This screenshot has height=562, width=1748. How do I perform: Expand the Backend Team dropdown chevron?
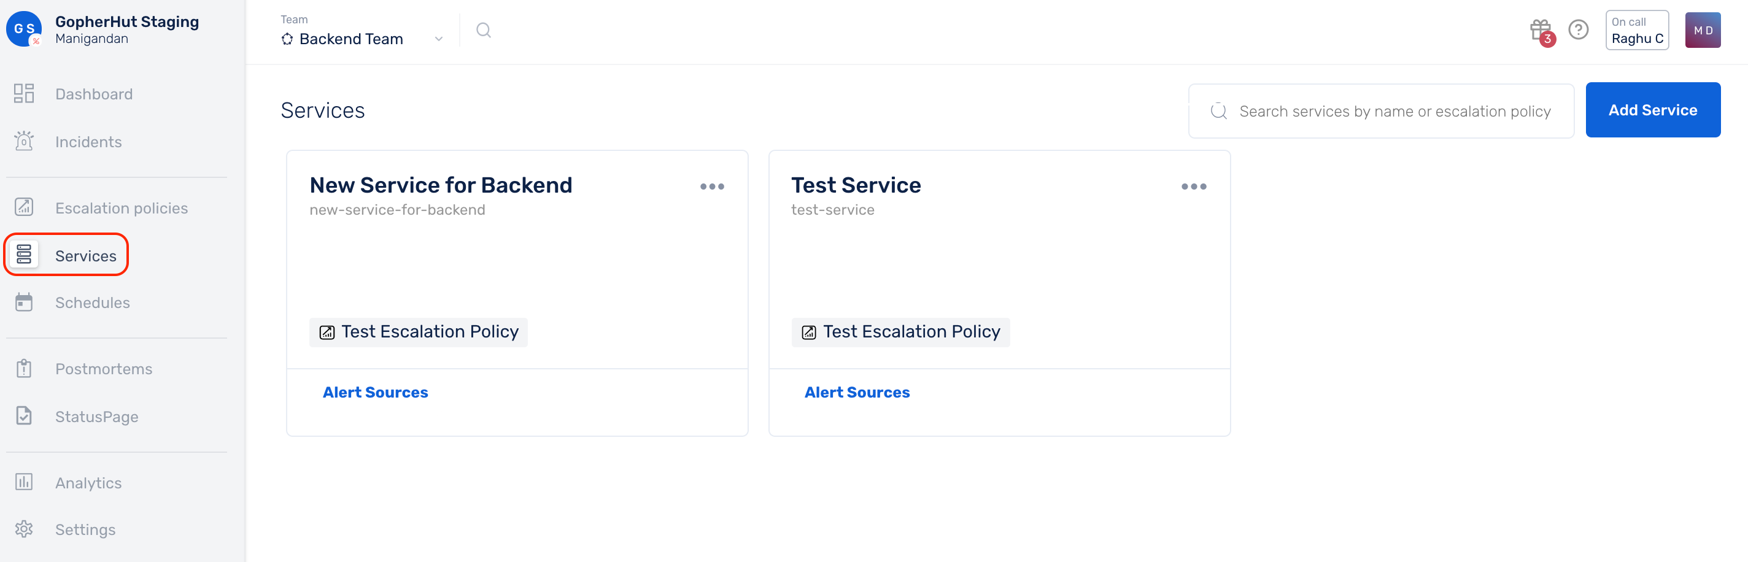coord(438,39)
